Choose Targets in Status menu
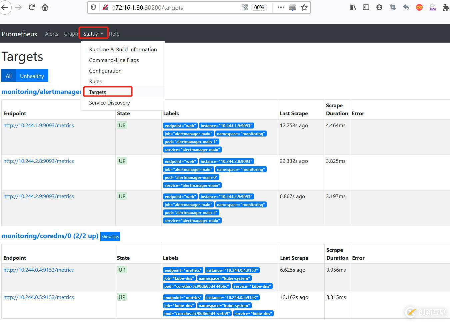This screenshot has height=322, width=450. pos(123,92)
